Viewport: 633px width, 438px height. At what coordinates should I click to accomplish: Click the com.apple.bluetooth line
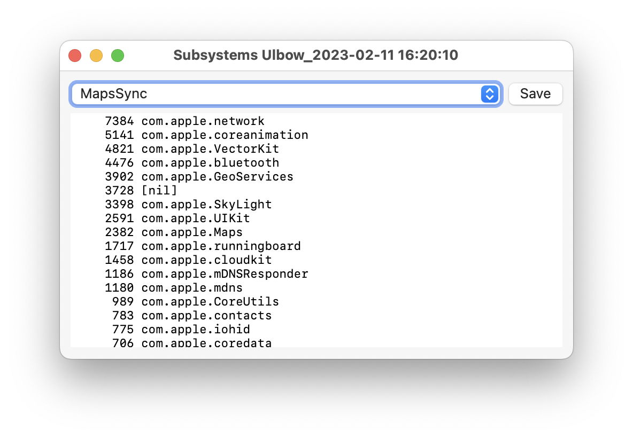210,163
